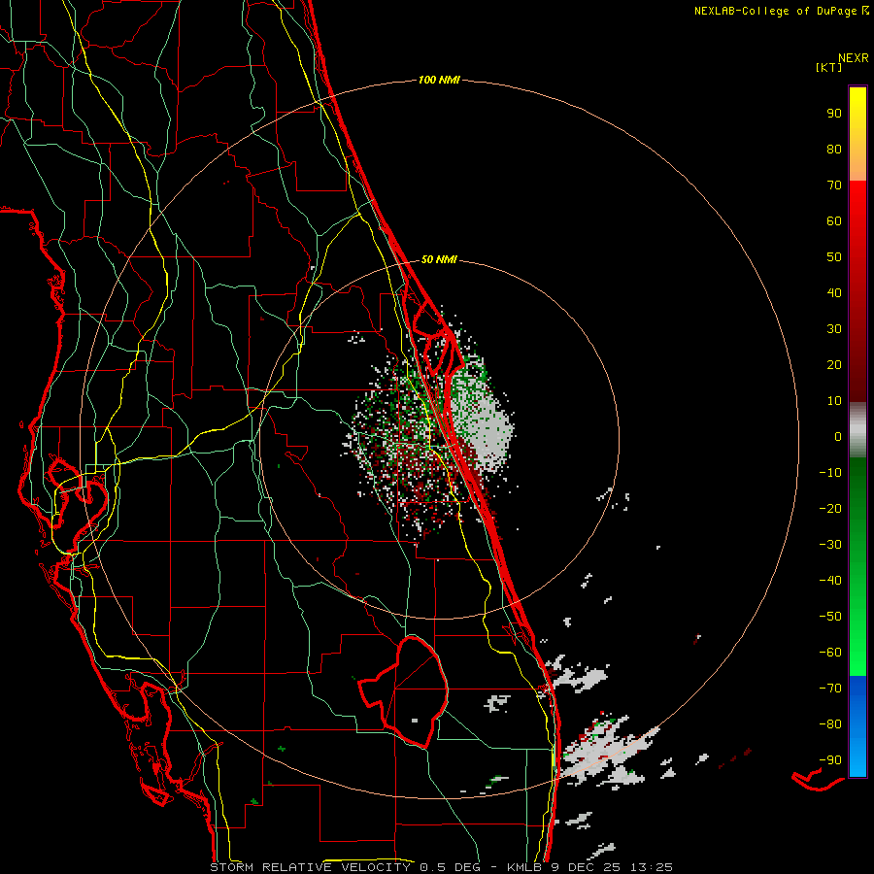Click the NEXR label above the scale
This screenshot has height=874, width=874.
[854, 58]
